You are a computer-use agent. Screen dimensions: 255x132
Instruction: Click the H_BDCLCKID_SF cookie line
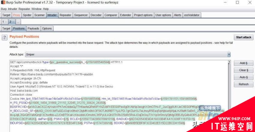pos(117,111)
